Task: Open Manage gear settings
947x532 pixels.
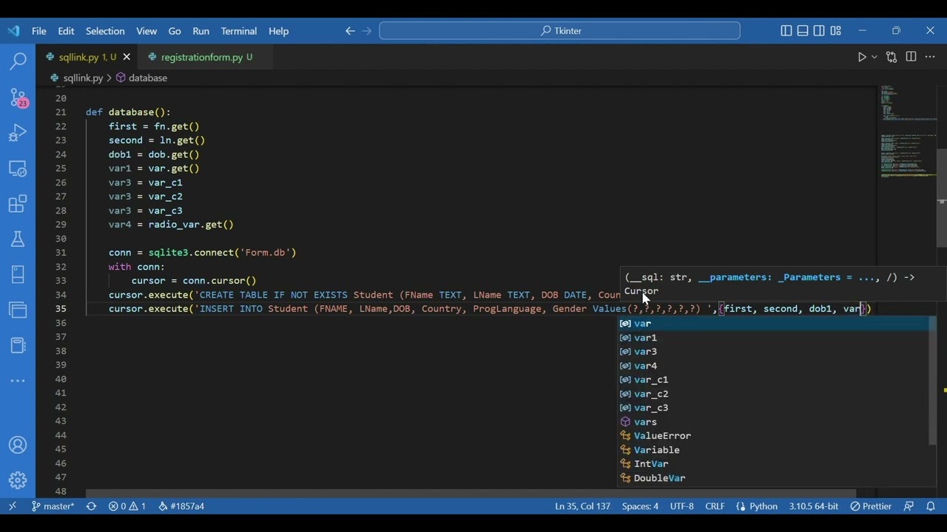Action: 18,481
